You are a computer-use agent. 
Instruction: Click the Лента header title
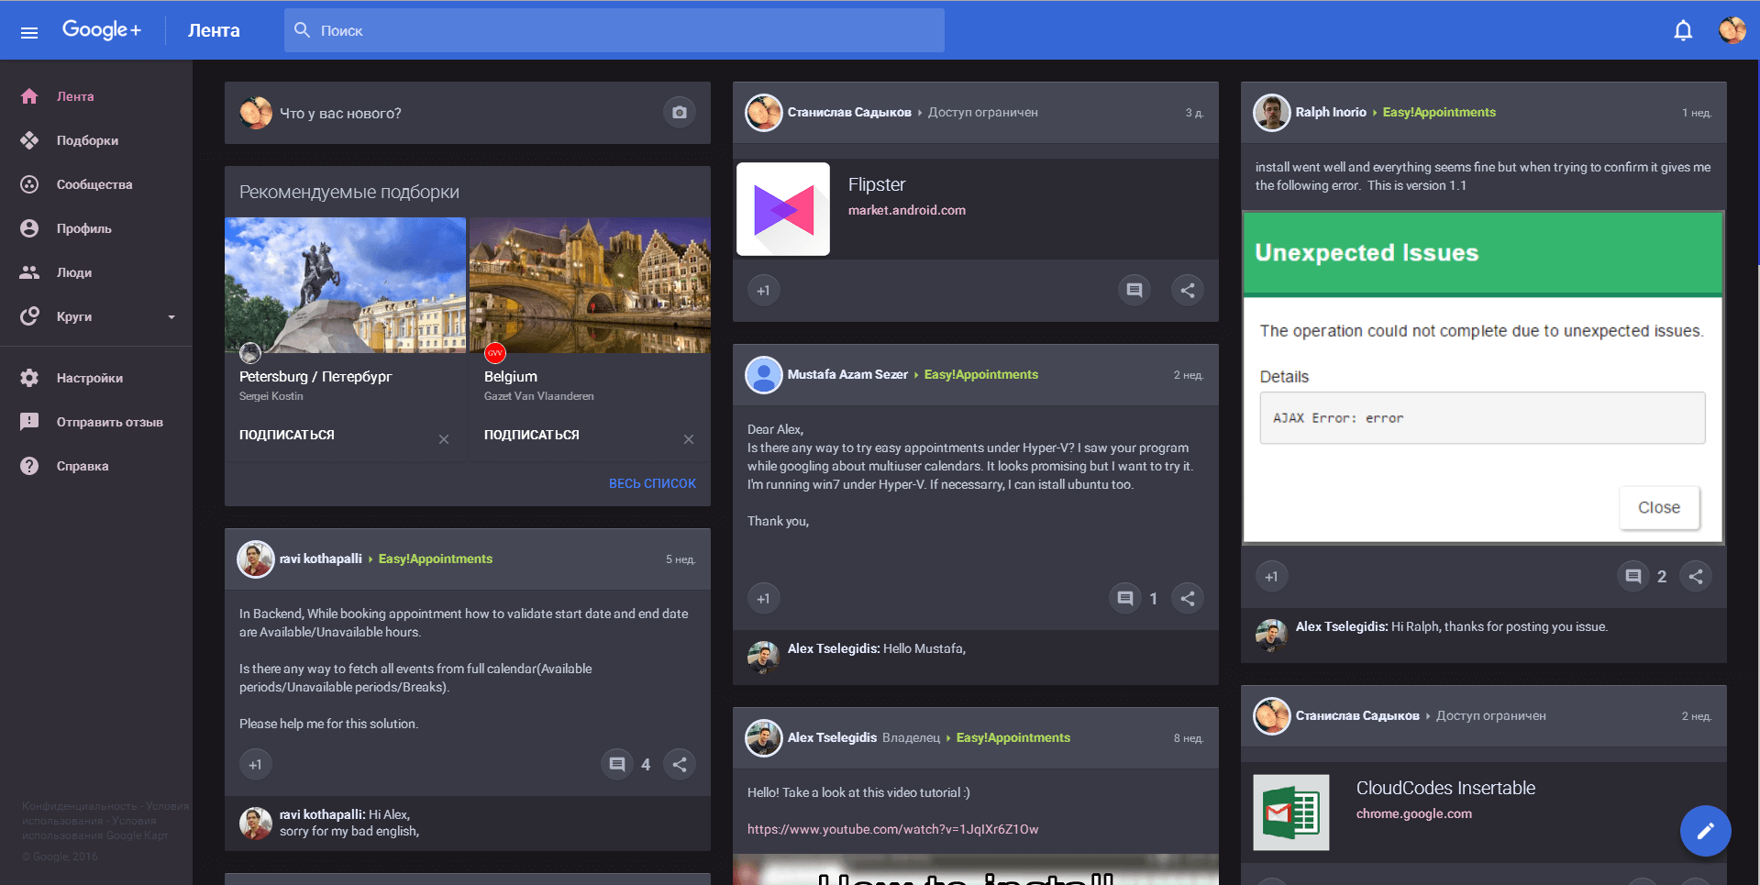[214, 30]
